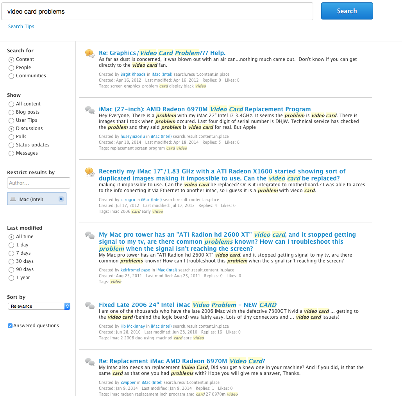Viewport: 402px width, 396px height.
Task: Click "Created: Jul 17, 2012" date text
Action: tap(119, 205)
